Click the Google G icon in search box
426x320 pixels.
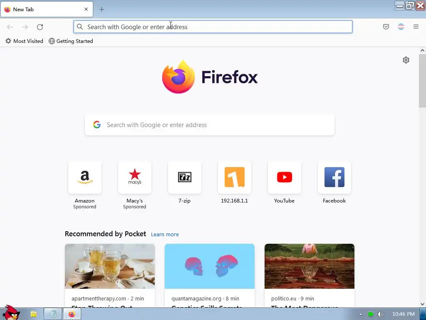click(x=97, y=125)
